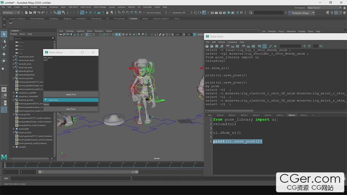This screenshot has width=347, height=195.
Task: Click the Redo arrow icon
Action: (x=43, y=13)
